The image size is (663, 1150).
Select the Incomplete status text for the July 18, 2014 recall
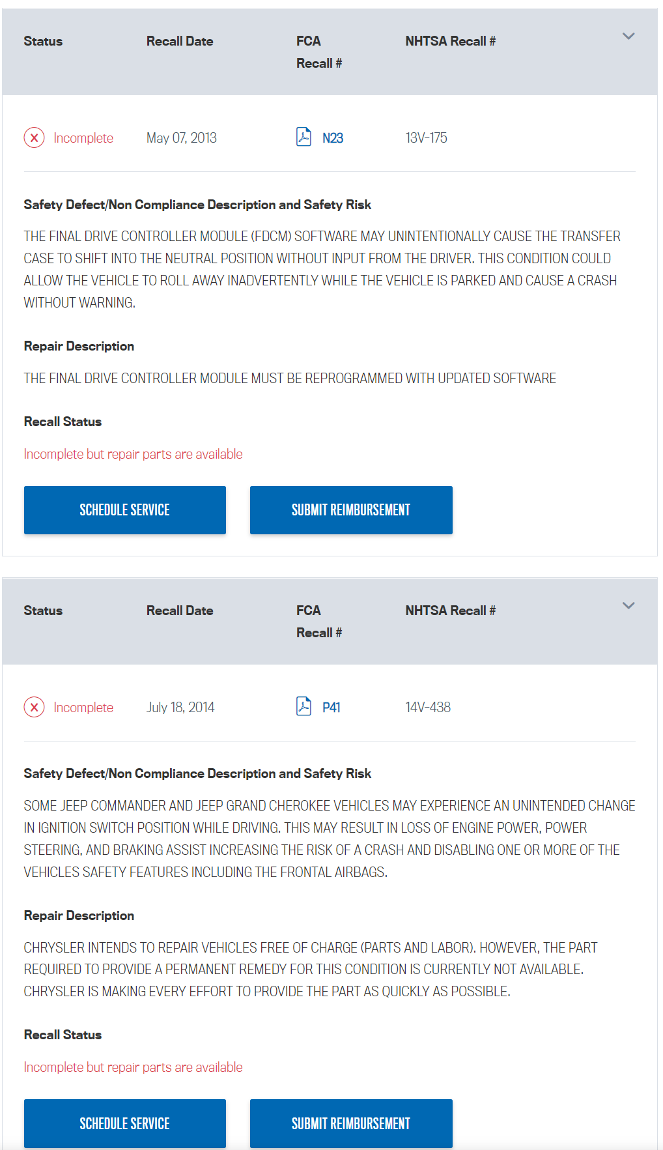83,708
